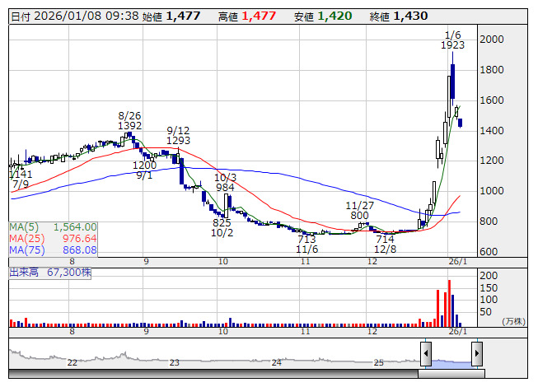Select the MA(75) legend entry
Image resolution: width=538 pixels, height=387 pixels.
click(x=54, y=250)
